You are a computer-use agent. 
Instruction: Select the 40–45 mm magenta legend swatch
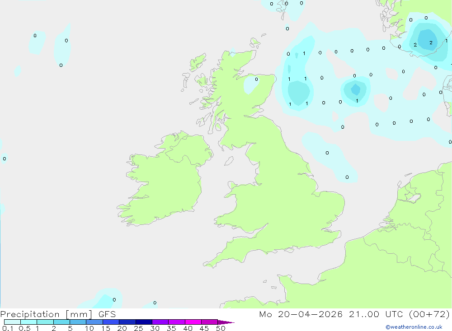click(x=193, y=322)
